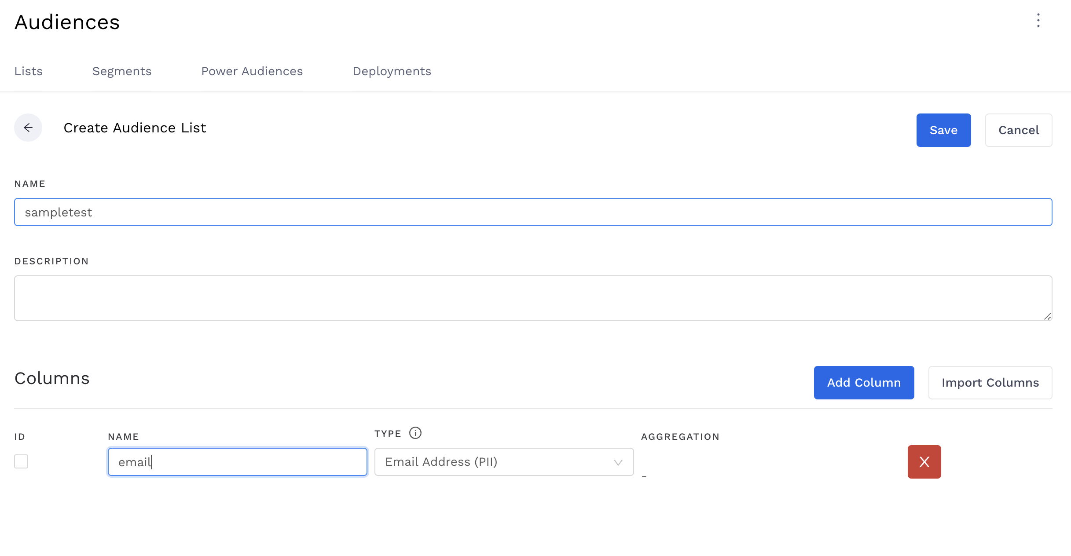Screen dimensions: 1071x556
Task: Open the three-dot more options menu
Action: tap(1038, 20)
